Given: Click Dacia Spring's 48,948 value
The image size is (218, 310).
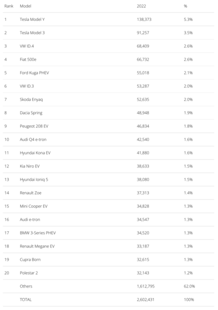Looking at the screenshot, I should (143, 113).
